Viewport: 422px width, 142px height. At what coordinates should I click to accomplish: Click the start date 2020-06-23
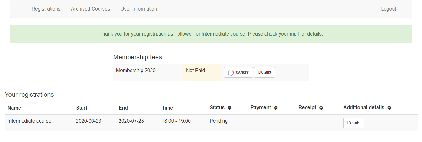[88, 121]
